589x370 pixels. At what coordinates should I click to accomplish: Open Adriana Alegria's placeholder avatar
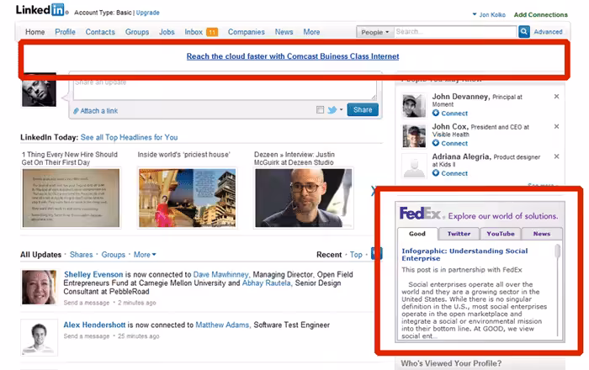click(414, 166)
